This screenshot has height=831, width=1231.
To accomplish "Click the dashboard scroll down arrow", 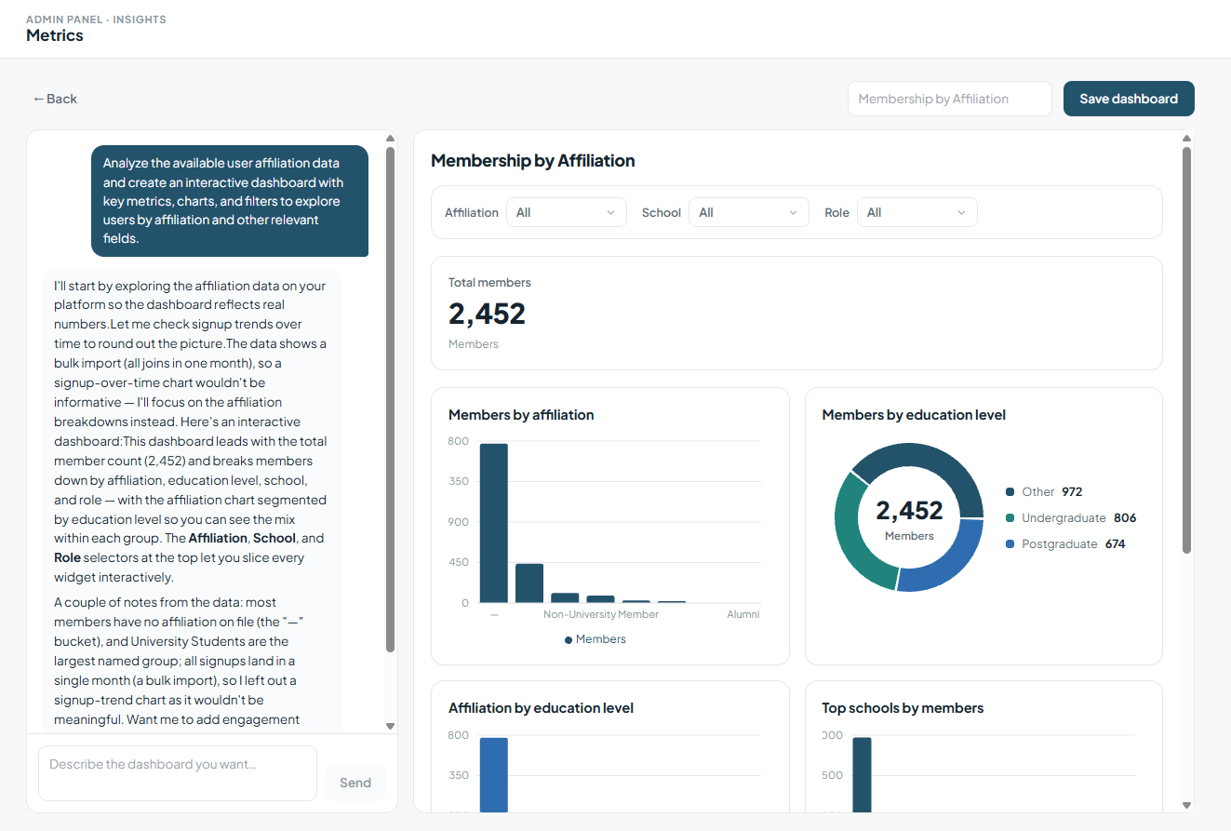I will 1186,805.
